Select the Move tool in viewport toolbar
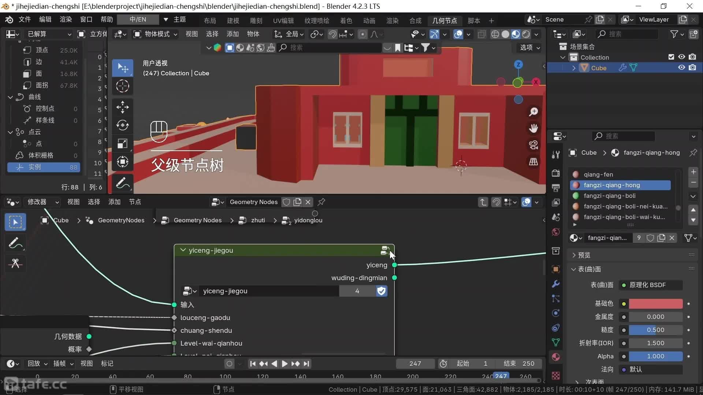703x395 pixels. click(x=122, y=107)
